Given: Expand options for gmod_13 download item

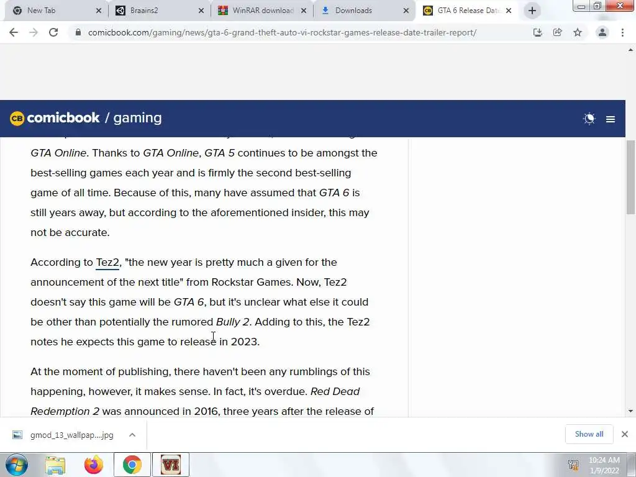Looking at the screenshot, I should [x=132, y=435].
